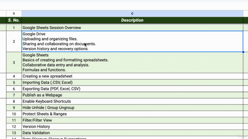Click the 'S. No.' header cell
Viewport: 248px width, 139px height.
[x=14, y=20]
